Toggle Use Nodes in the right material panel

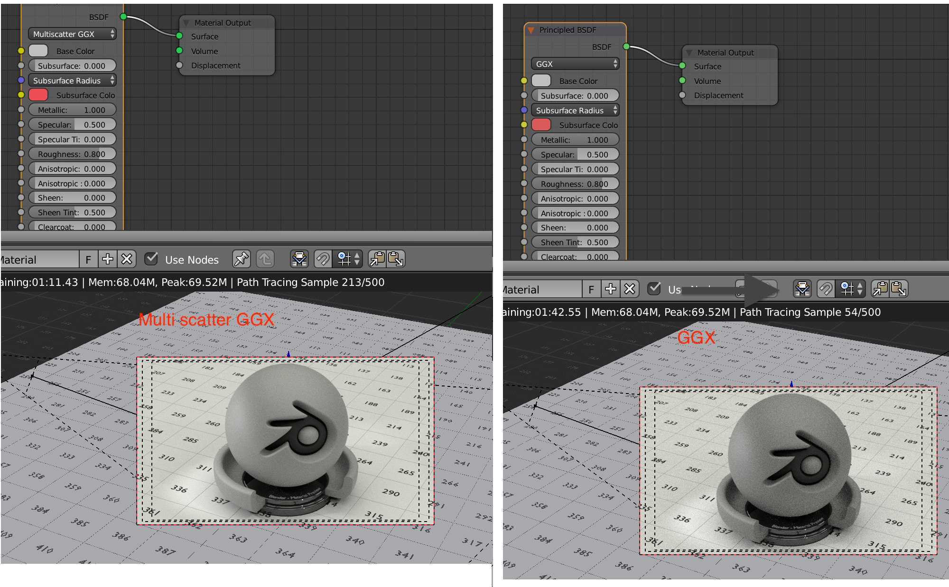pos(654,289)
